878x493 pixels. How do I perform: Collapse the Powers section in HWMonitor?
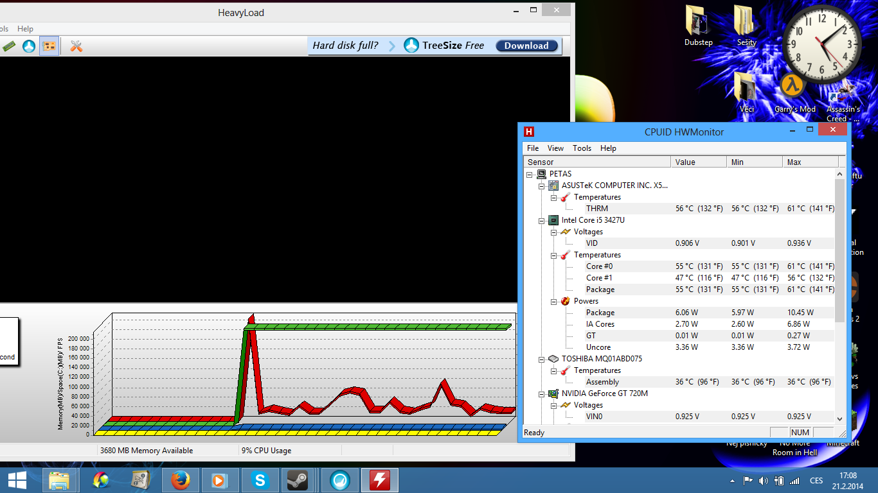[554, 301]
